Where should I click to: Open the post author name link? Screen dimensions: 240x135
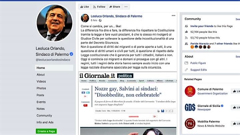tap(116, 16)
